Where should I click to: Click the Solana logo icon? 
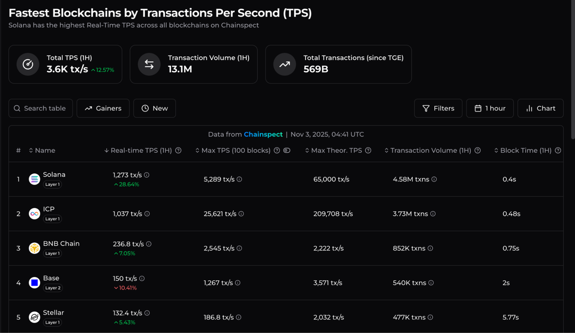34,179
